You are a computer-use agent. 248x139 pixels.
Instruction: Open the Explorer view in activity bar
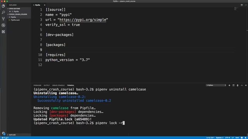pos(3,6)
